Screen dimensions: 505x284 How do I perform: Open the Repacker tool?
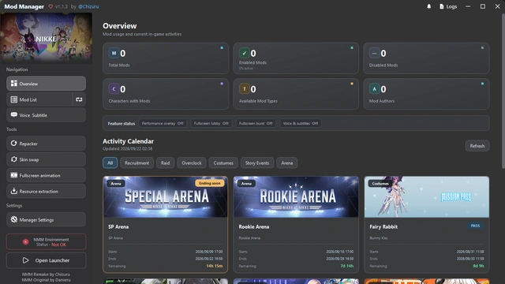(x=46, y=144)
